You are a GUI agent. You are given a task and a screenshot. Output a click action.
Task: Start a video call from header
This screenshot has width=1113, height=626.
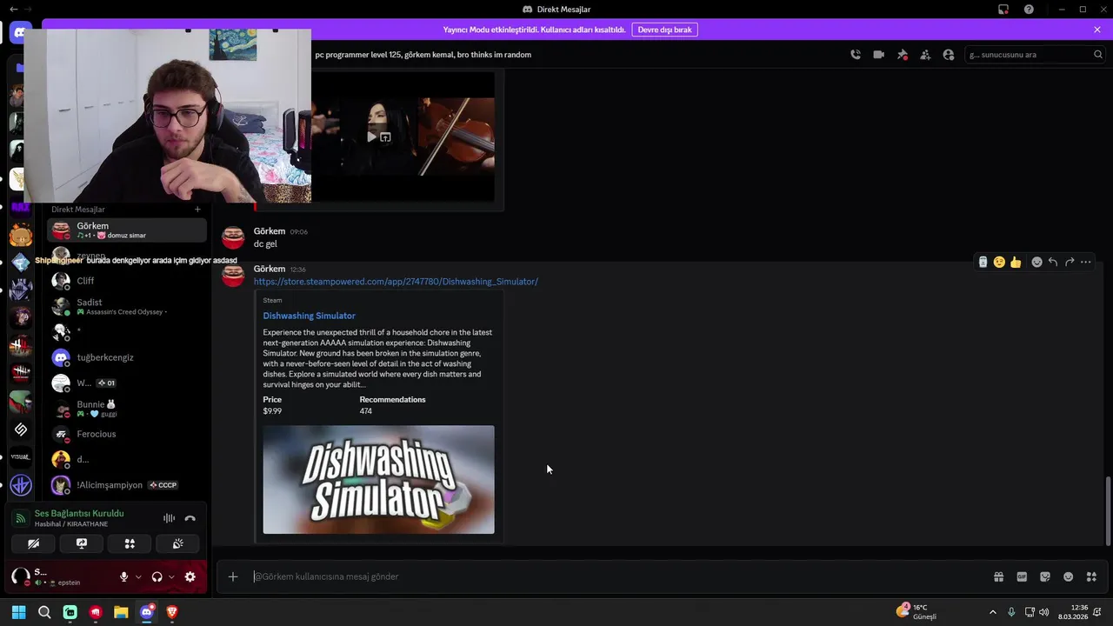[879, 55]
